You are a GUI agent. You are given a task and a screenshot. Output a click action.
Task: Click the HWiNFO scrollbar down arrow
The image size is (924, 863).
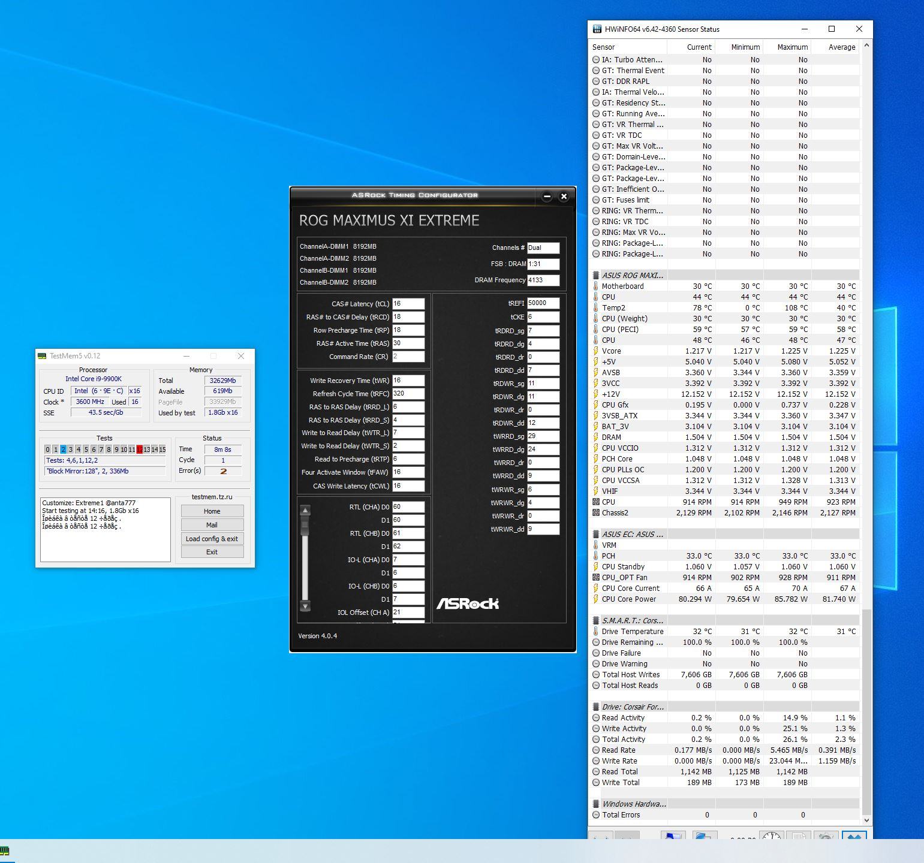point(866,820)
